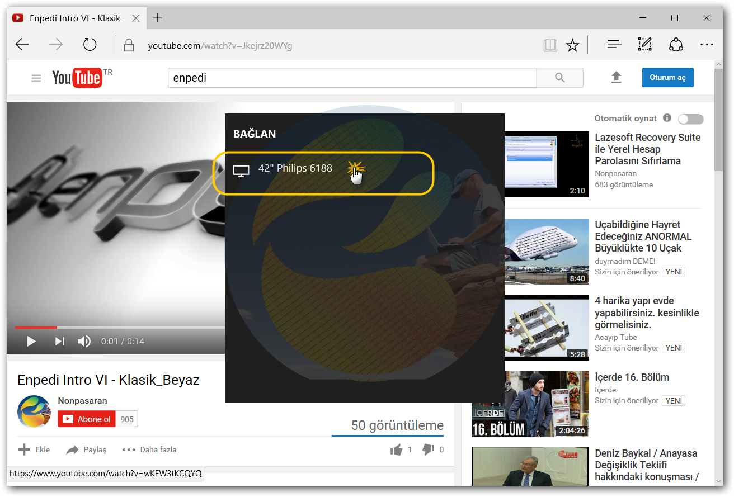Screen dimensions: 734x497
Task: Open the Edge Hub lines icon
Action: [x=614, y=45]
